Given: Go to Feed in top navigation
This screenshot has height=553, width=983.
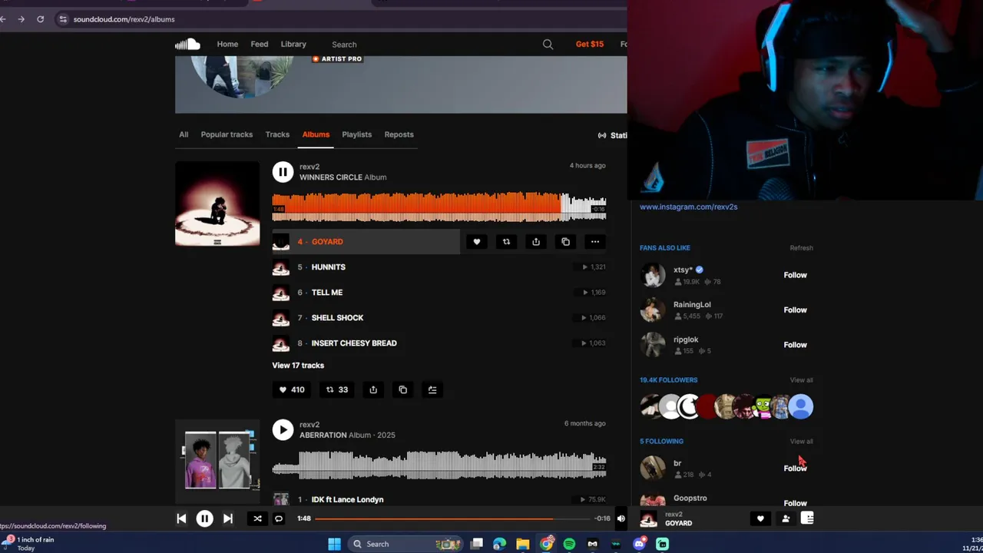Looking at the screenshot, I should click(x=260, y=44).
